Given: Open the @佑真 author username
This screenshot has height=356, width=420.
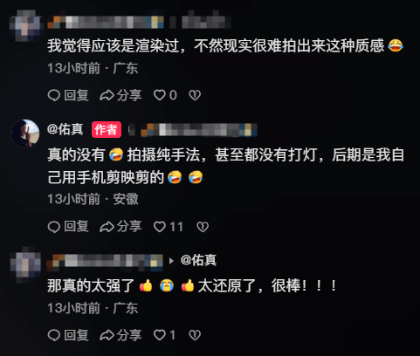Looking at the screenshot, I should coord(65,129).
